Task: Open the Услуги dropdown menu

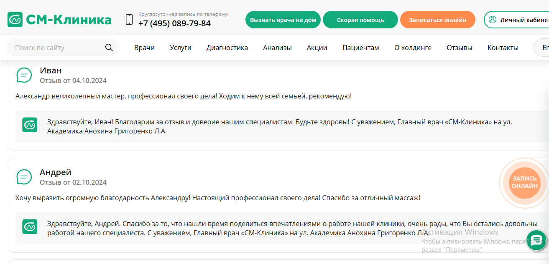Action: coord(180,47)
